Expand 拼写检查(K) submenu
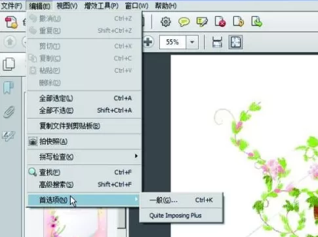This screenshot has width=318, height=237. [x=85, y=156]
